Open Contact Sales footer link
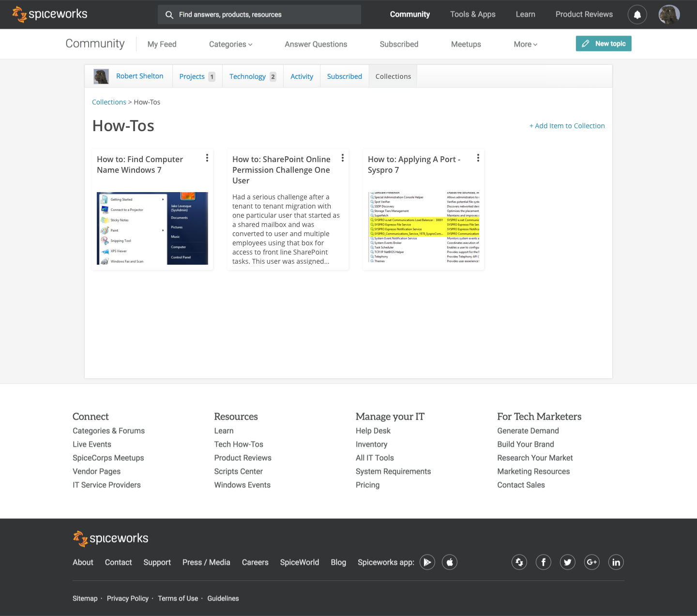 click(521, 485)
